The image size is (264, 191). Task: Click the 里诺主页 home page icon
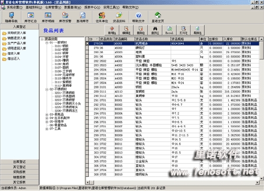click(x=158, y=17)
